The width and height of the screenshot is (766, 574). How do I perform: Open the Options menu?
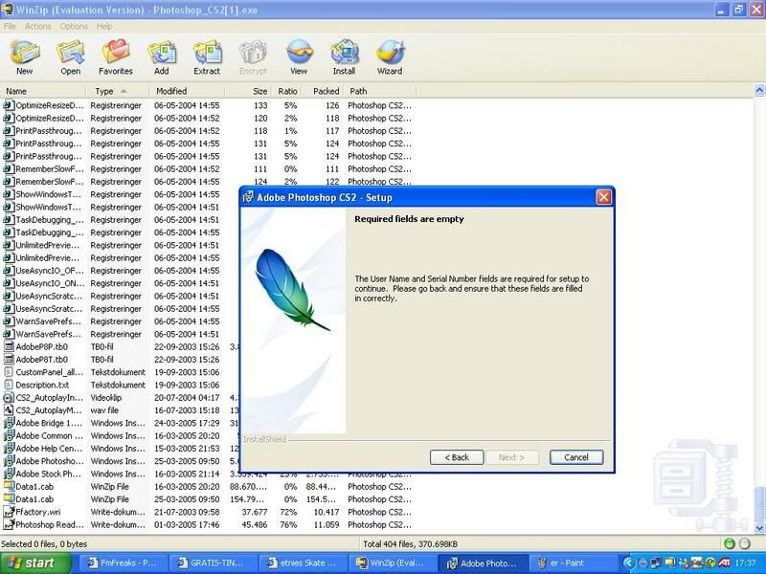[74, 27]
